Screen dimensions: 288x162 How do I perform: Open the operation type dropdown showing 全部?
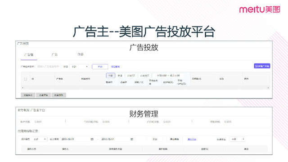(x=39, y=139)
